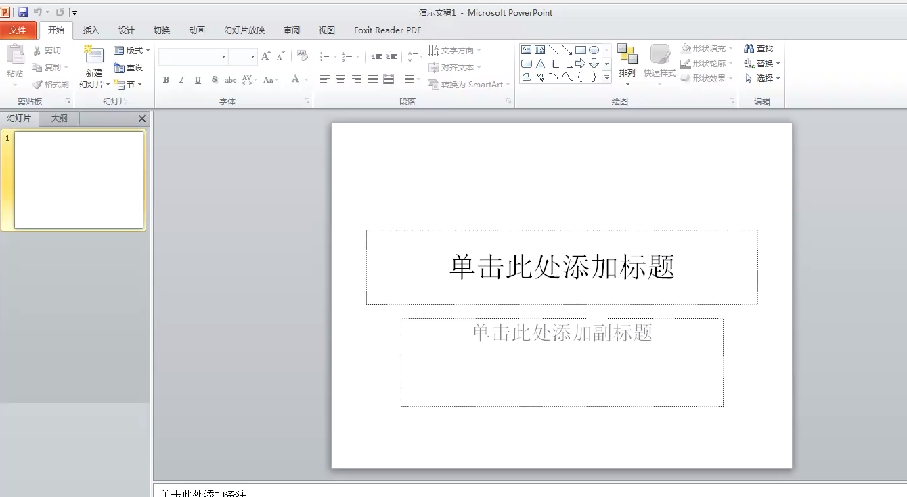Open 对齐文本 align text menu
The height and width of the screenshot is (497, 907).
(x=455, y=68)
